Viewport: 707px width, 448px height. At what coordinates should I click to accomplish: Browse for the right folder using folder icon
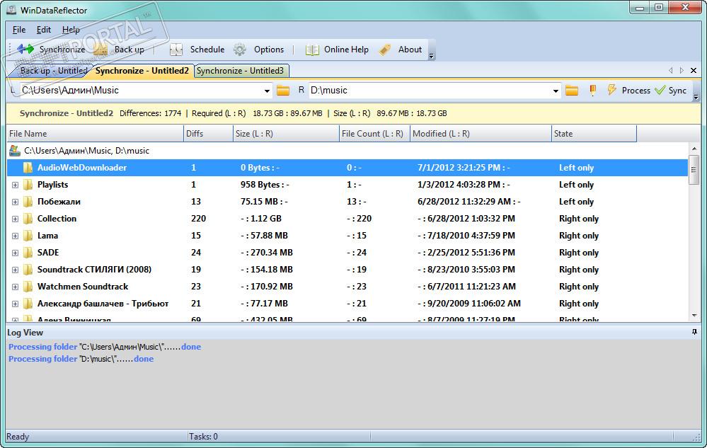[572, 91]
